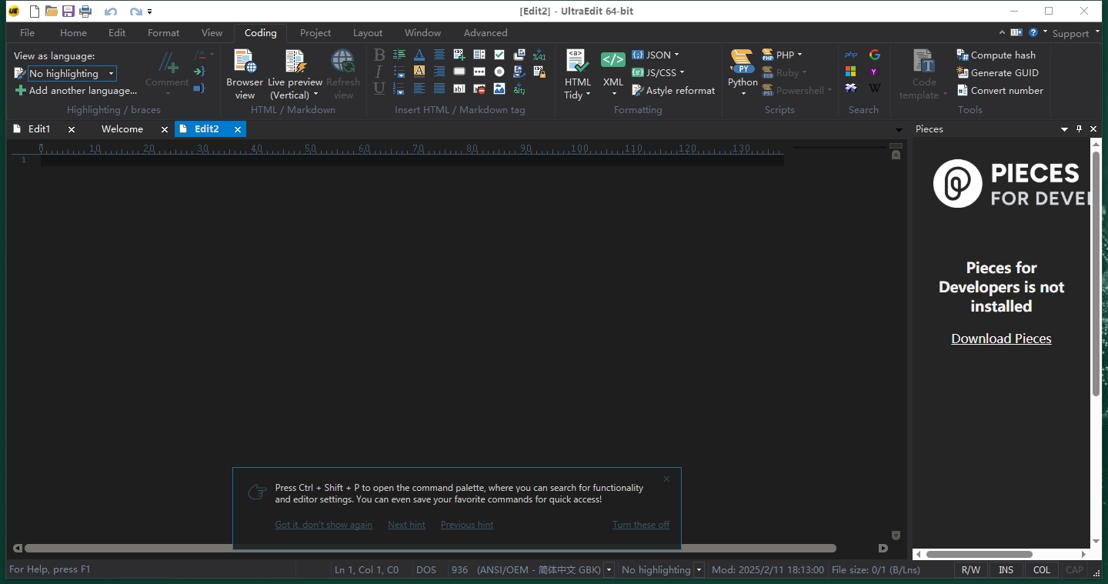1108x584 pixels.
Task: Click the %41 URL encode icon
Action: 539,55
